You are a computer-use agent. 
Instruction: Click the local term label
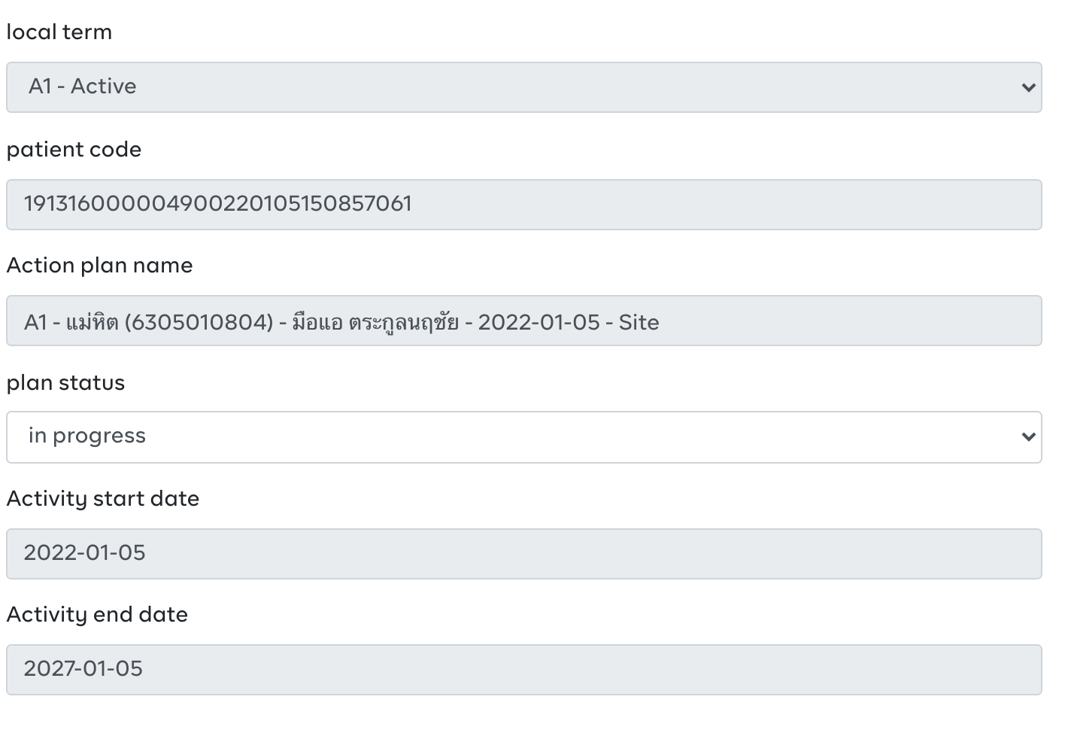59,32
